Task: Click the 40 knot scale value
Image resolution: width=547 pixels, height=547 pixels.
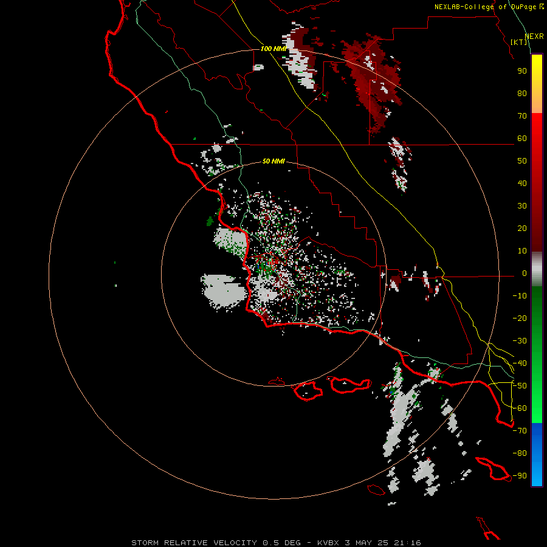Action: (x=522, y=183)
